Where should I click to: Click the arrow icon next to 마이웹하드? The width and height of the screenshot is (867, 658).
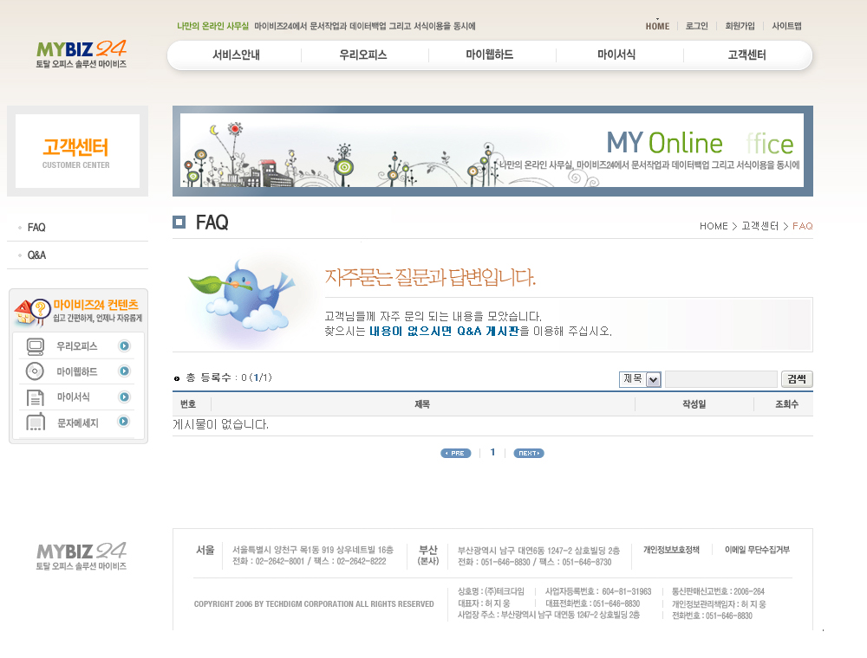125,371
